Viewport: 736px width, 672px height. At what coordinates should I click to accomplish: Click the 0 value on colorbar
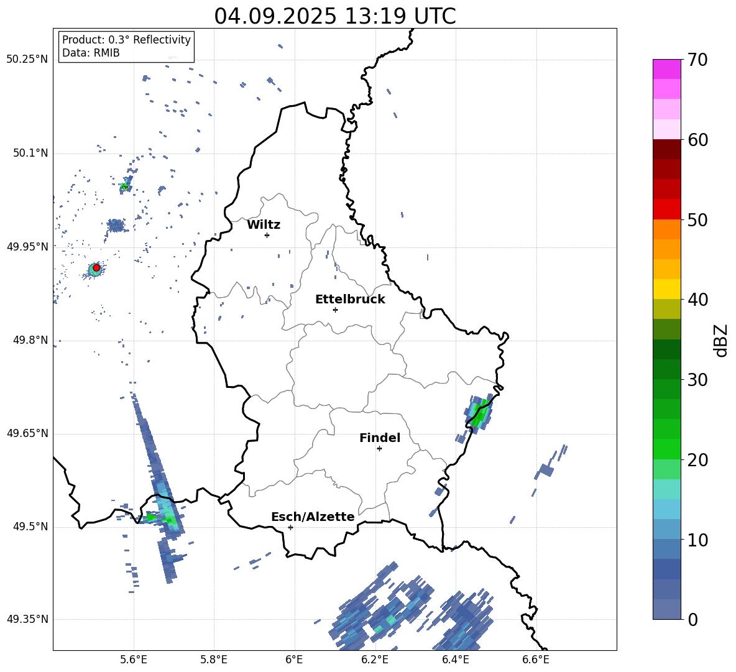pos(692,619)
